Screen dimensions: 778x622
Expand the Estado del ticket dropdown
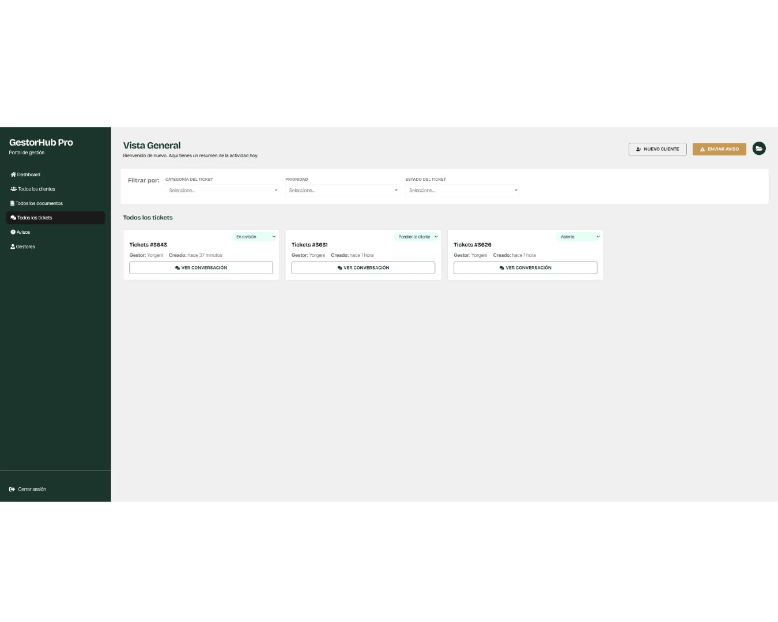coord(462,190)
